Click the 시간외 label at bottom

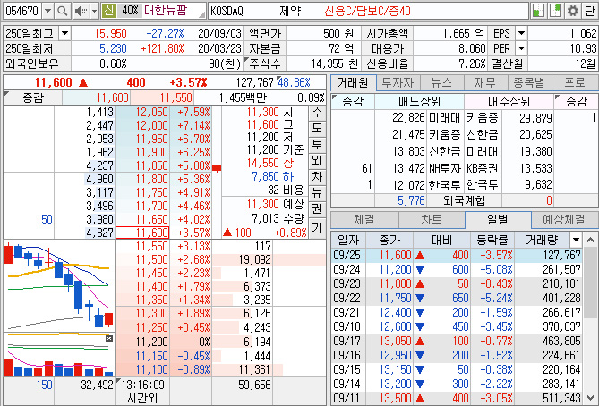coord(142,398)
